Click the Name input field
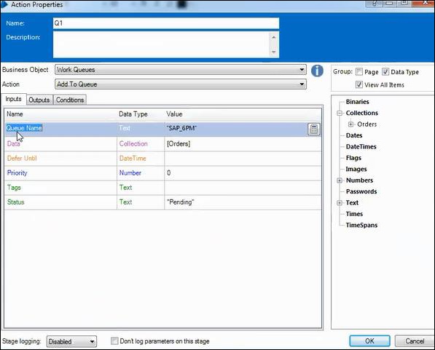Image resolution: width=435 pixels, height=350 pixels. click(166, 23)
